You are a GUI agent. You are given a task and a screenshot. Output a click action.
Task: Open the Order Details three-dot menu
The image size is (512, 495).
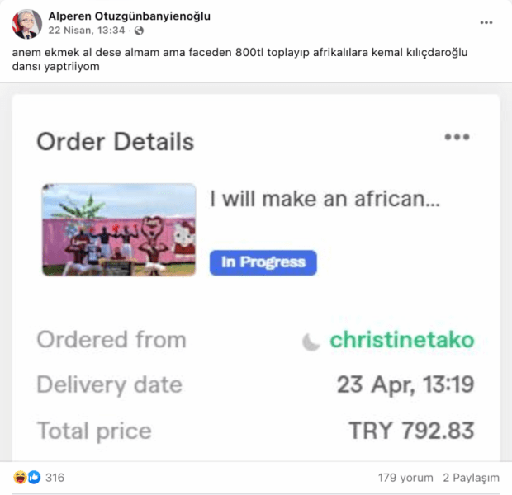pyautogui.click(x=457, y=137)
